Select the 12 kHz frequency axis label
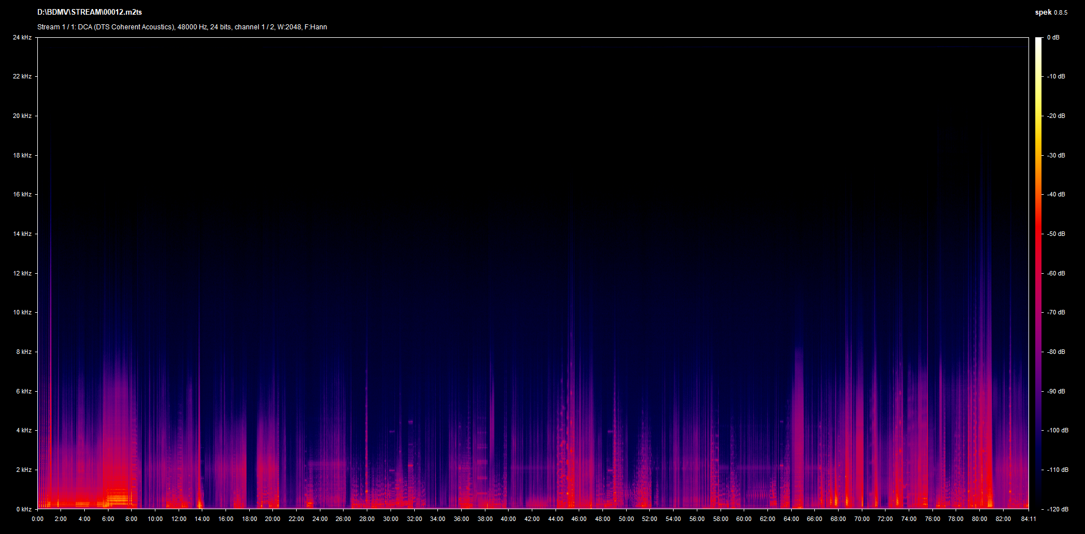 click(22, 273)
